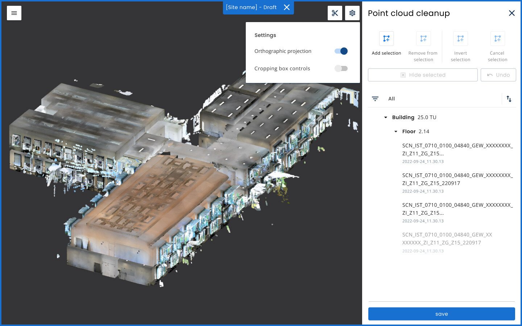Screen dimensions: 522x326
Task: Enable Cropping box controls
Action: click(341, 68)
